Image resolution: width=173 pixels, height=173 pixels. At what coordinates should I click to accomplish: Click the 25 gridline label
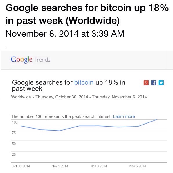(14, 154)
